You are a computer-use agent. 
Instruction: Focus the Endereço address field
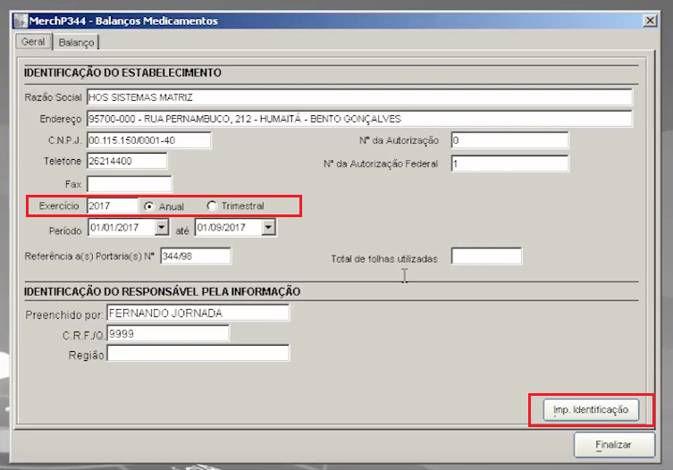tap(358, 119)
